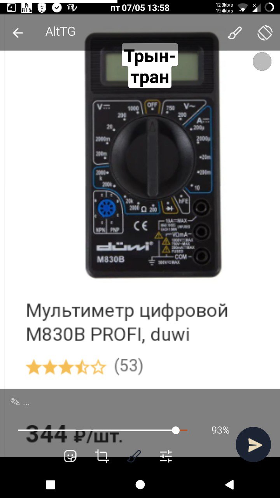Click the 93% quality slider handle

(176, 430)
